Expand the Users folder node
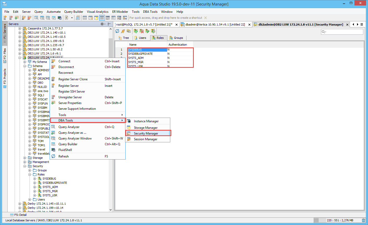 pos(30,199)
